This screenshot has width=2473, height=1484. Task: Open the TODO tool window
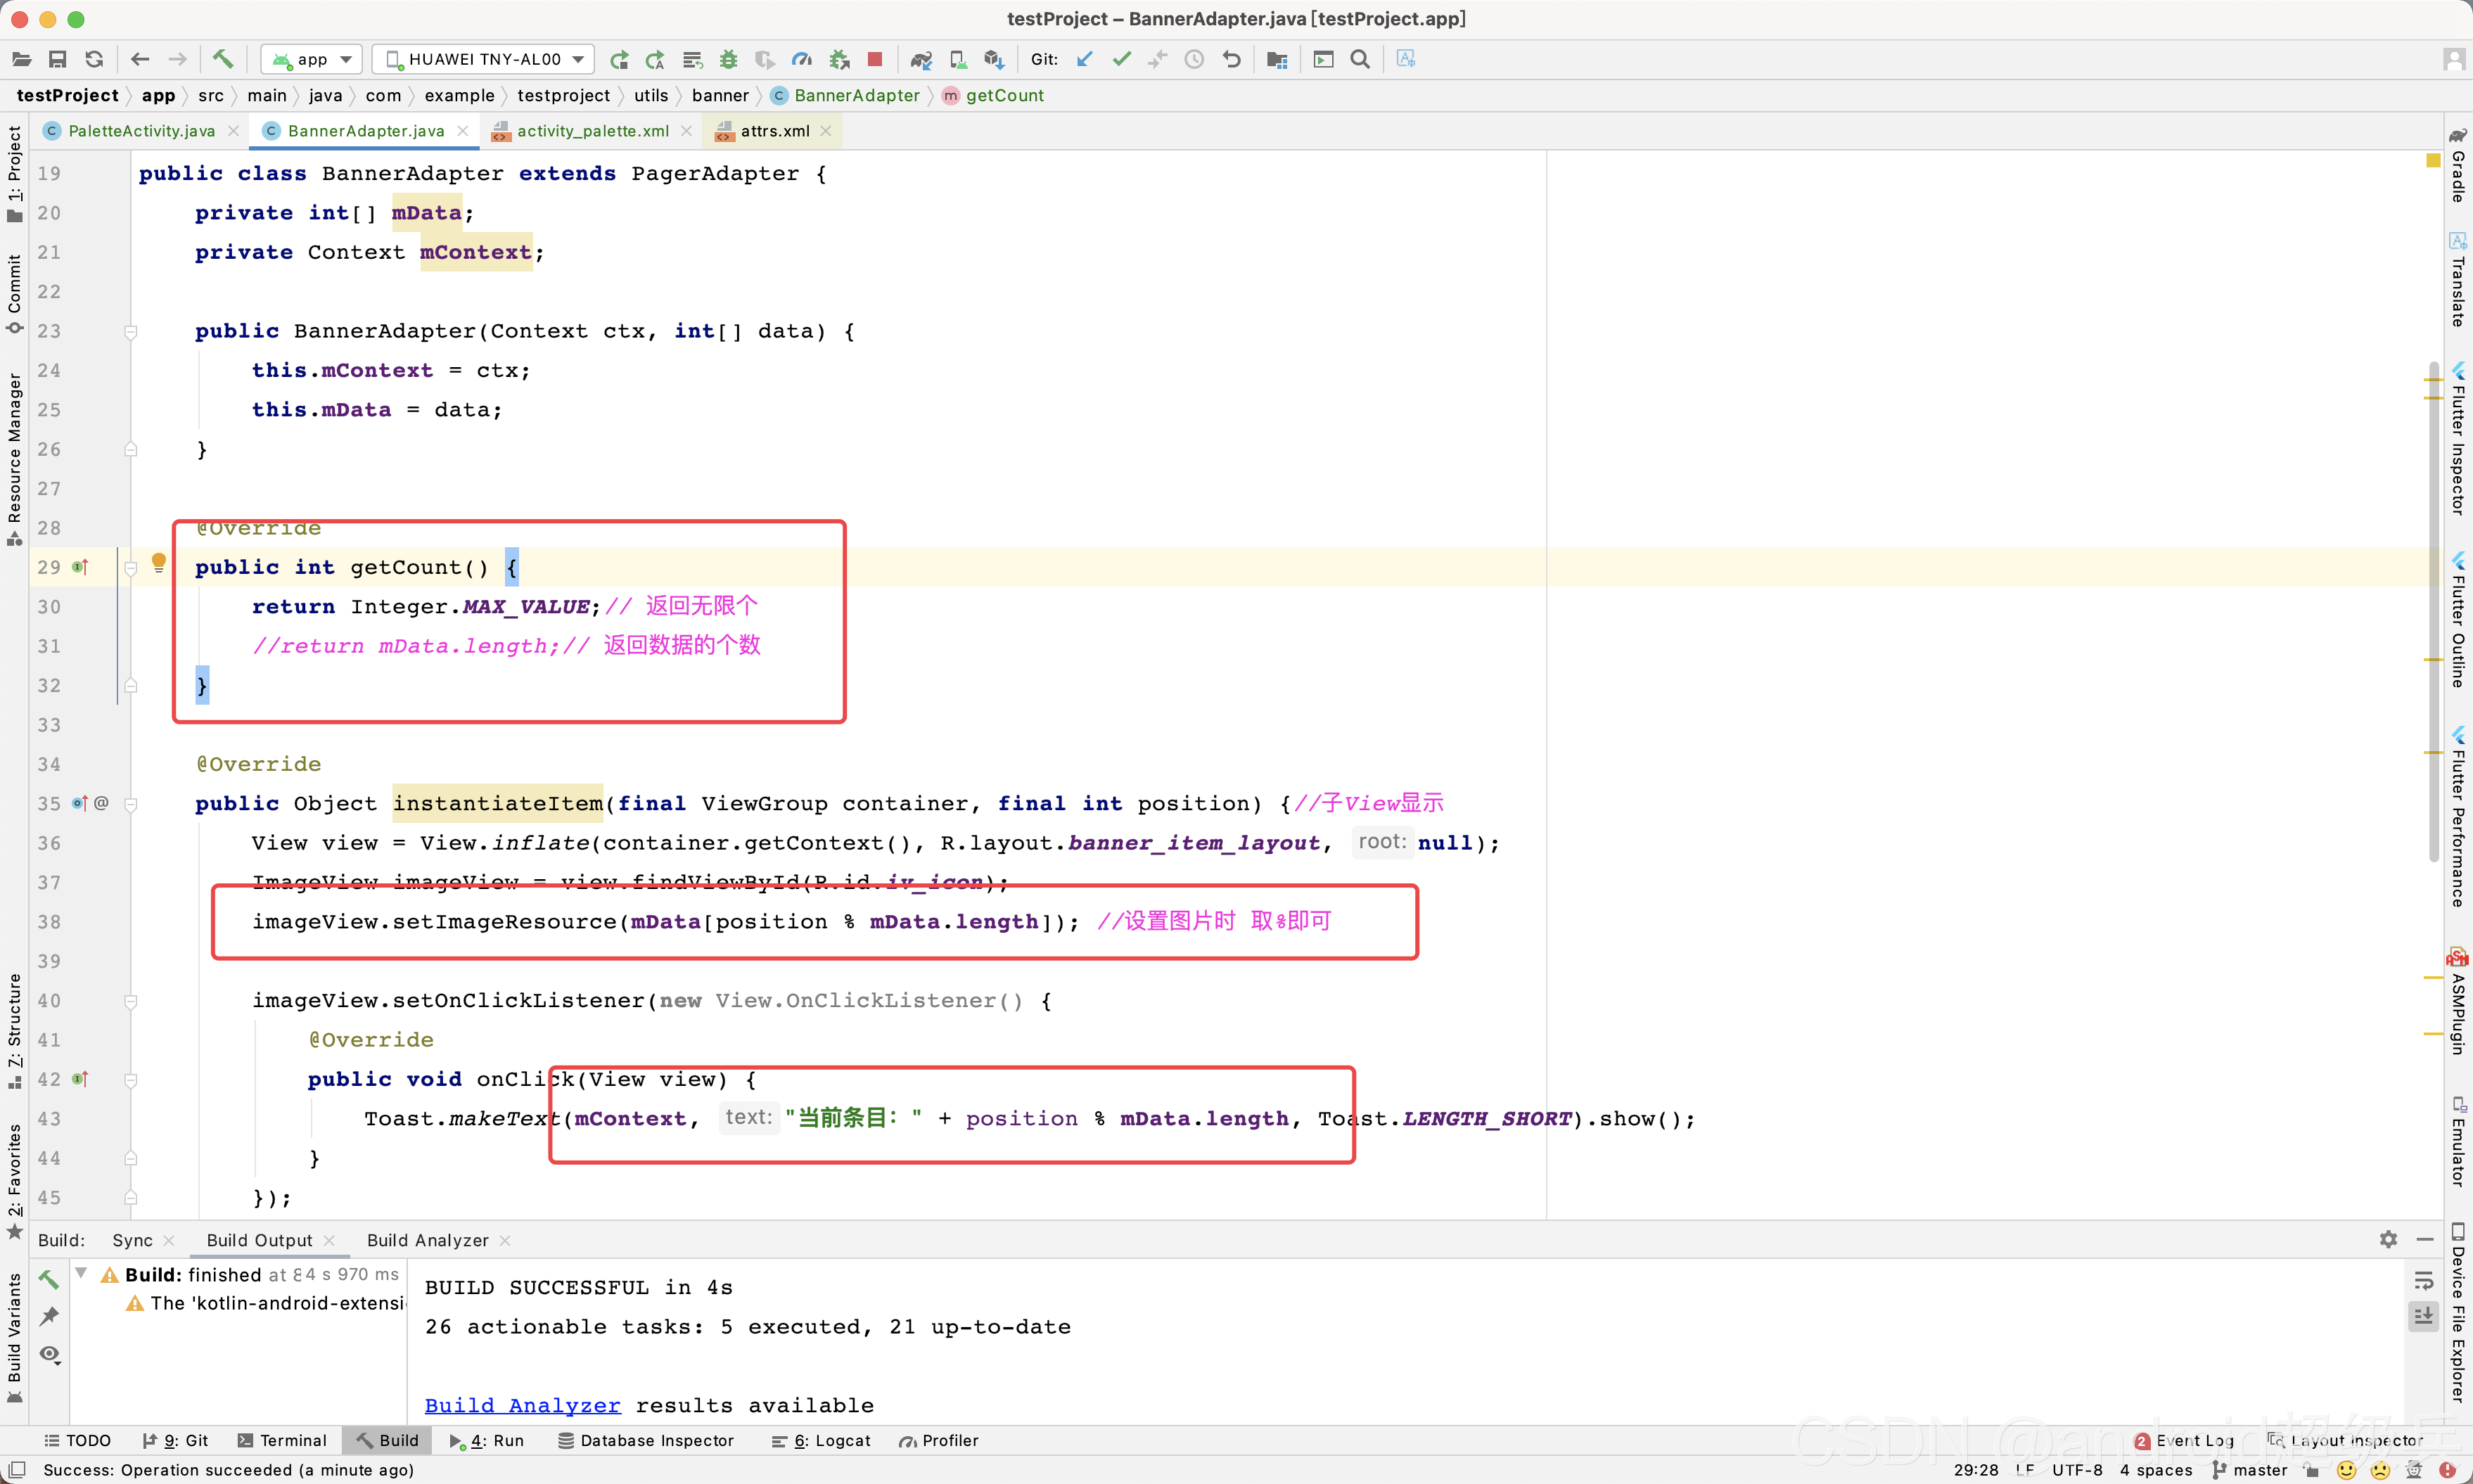pos(77,1440)
